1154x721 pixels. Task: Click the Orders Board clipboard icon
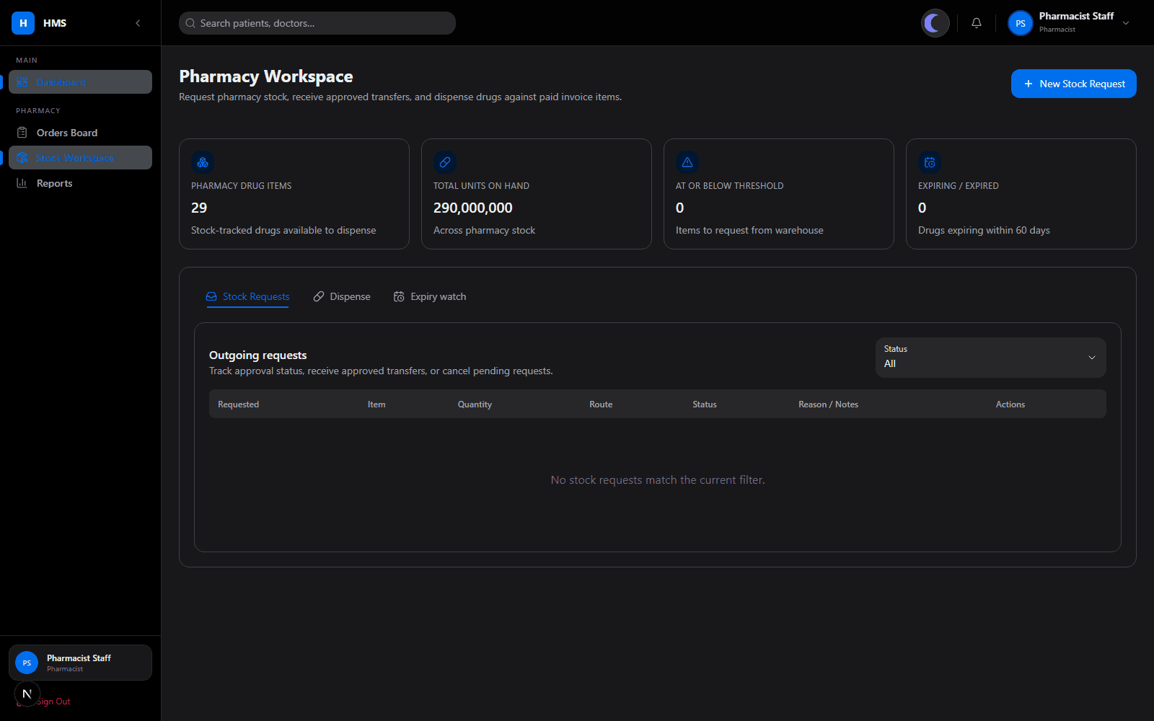[x=22, y=133]
